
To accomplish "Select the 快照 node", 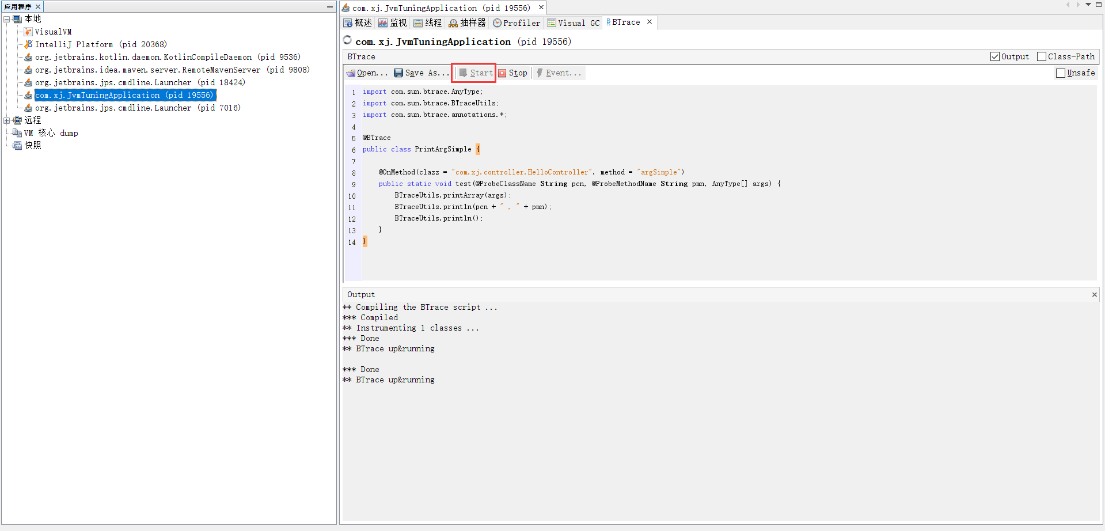I will (33, 146).
